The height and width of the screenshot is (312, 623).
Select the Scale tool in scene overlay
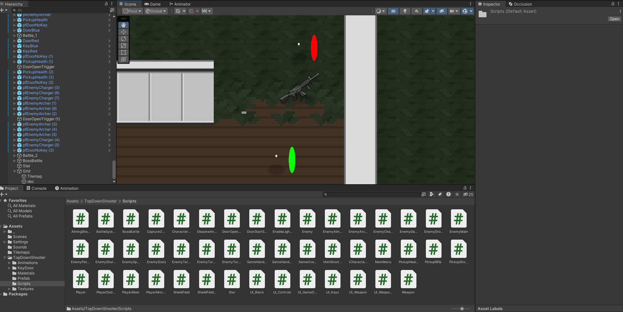tap(123, 46)
